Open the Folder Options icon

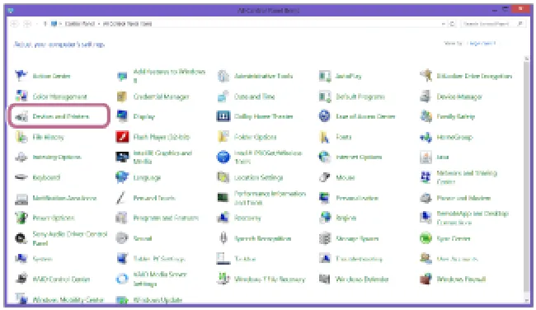223,137
